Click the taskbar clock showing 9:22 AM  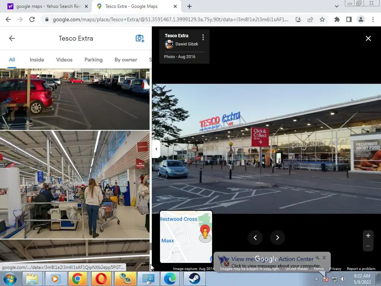click(362, 279)
